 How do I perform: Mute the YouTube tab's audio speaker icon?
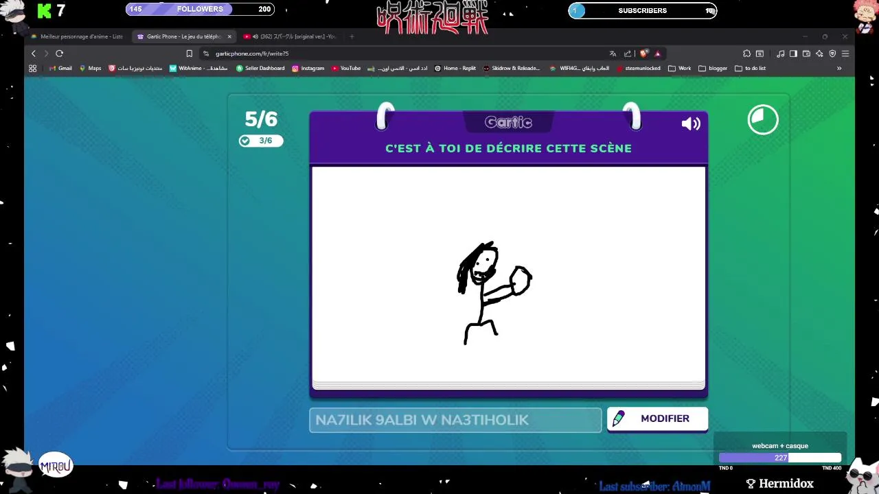[255, 36]
